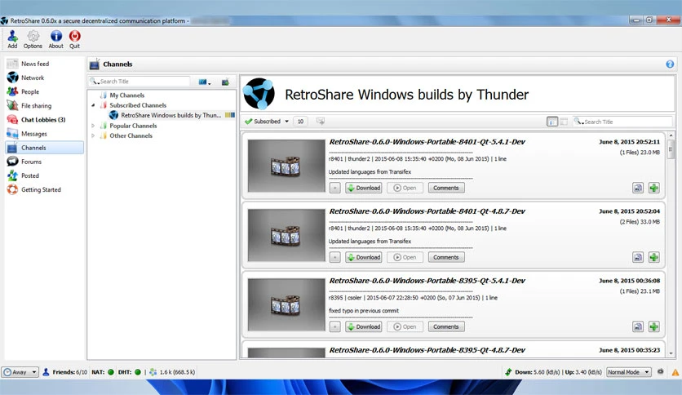Click the RetroShare channel logo
The image size is (682, 395).
259,94
